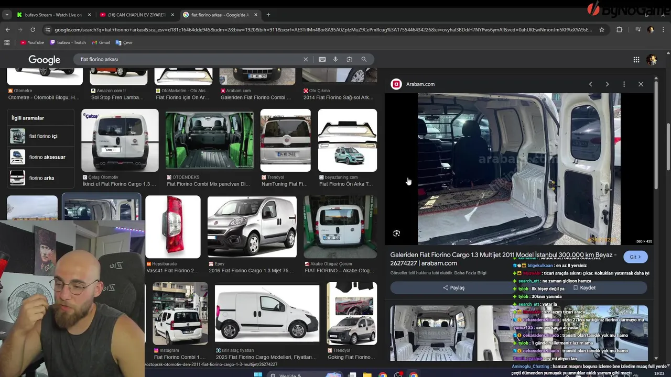The height and width of the screenshot is (377, 671).
Task: Open preview panel three-dot menu
Action: pos(624,84)
